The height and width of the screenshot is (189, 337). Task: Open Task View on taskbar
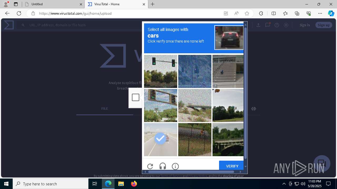[x=95, y=184]
